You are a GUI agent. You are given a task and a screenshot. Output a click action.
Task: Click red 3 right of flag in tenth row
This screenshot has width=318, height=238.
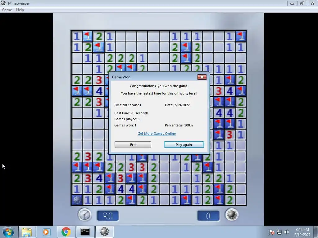click(230, 134)
